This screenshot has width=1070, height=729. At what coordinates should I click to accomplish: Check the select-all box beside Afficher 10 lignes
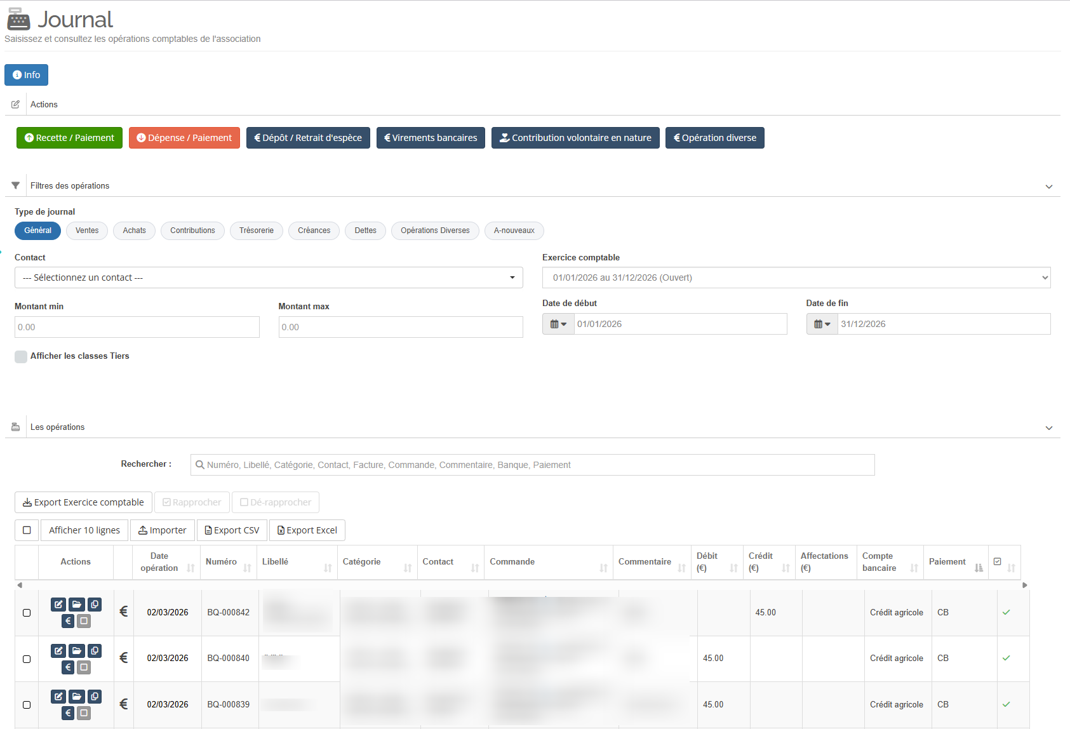click(x=27, y=530)
